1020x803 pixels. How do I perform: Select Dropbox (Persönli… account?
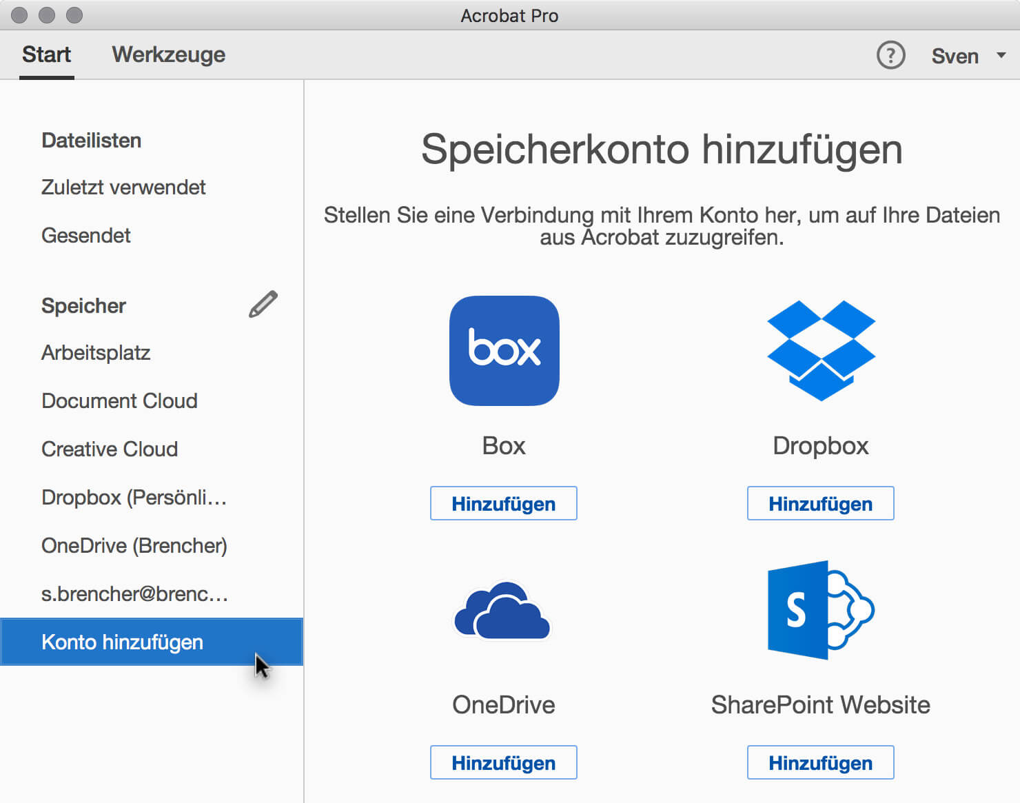point(152,498)
